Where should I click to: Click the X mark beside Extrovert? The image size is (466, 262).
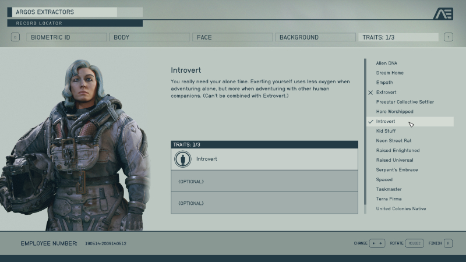370,93
